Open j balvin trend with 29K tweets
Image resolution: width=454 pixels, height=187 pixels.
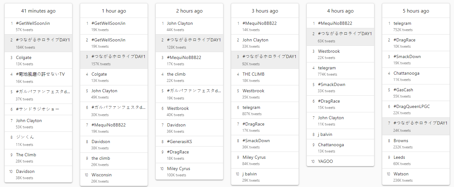pos(265,177)
